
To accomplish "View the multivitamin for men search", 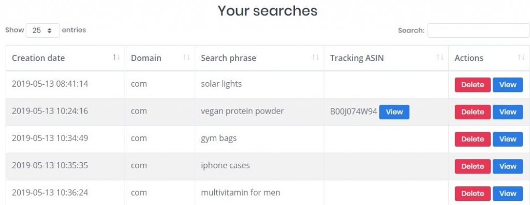I will [508, 194].
